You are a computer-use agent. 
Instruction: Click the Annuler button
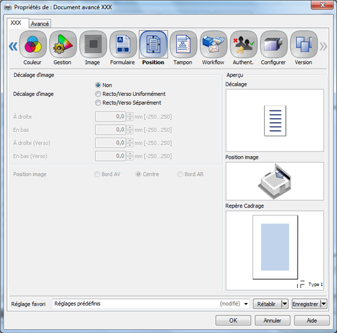(x=272, y=321)
